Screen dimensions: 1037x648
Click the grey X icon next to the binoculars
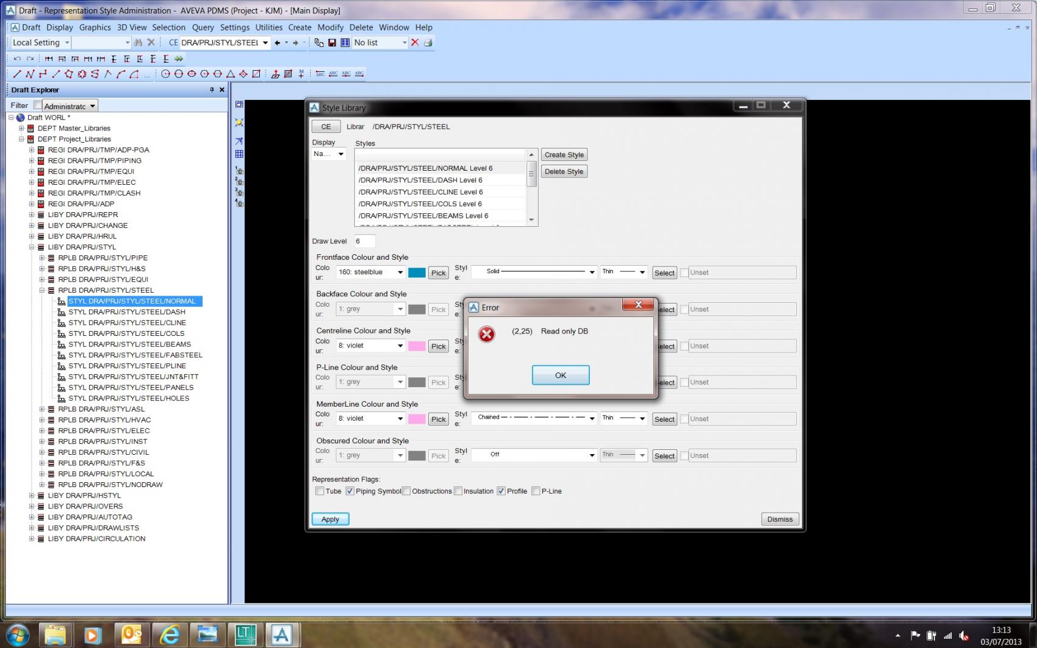coord(151,43)
